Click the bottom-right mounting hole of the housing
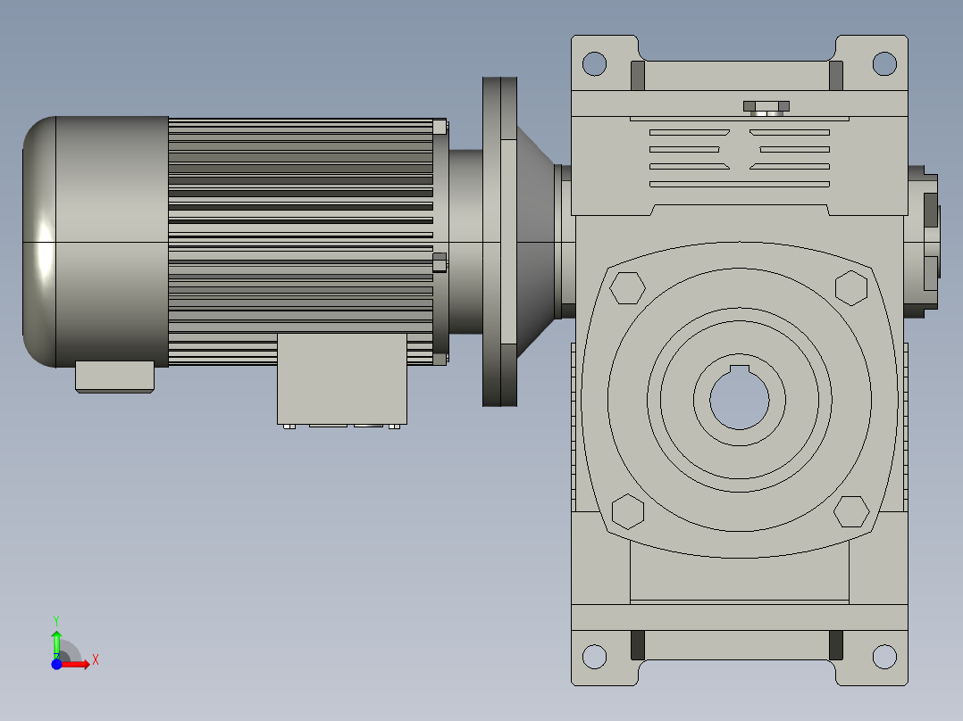Image resolution: width=963 pixels, height=721 pixels. click(x=884, y=656)
